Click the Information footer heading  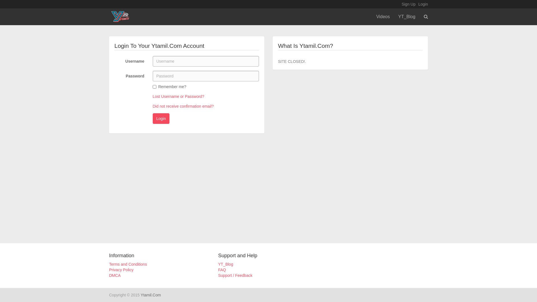click(x=121, y=256)
